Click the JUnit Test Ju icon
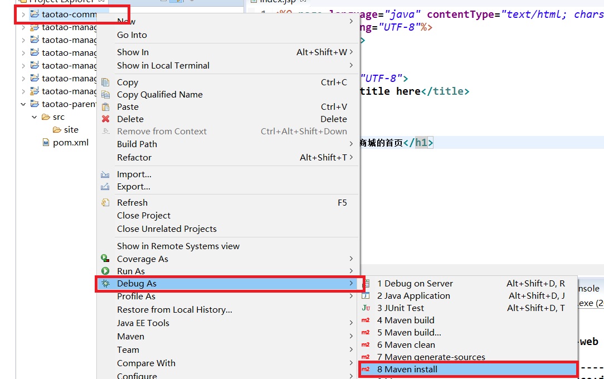This screenshot has height=379, width=604. tap(366, 308)
